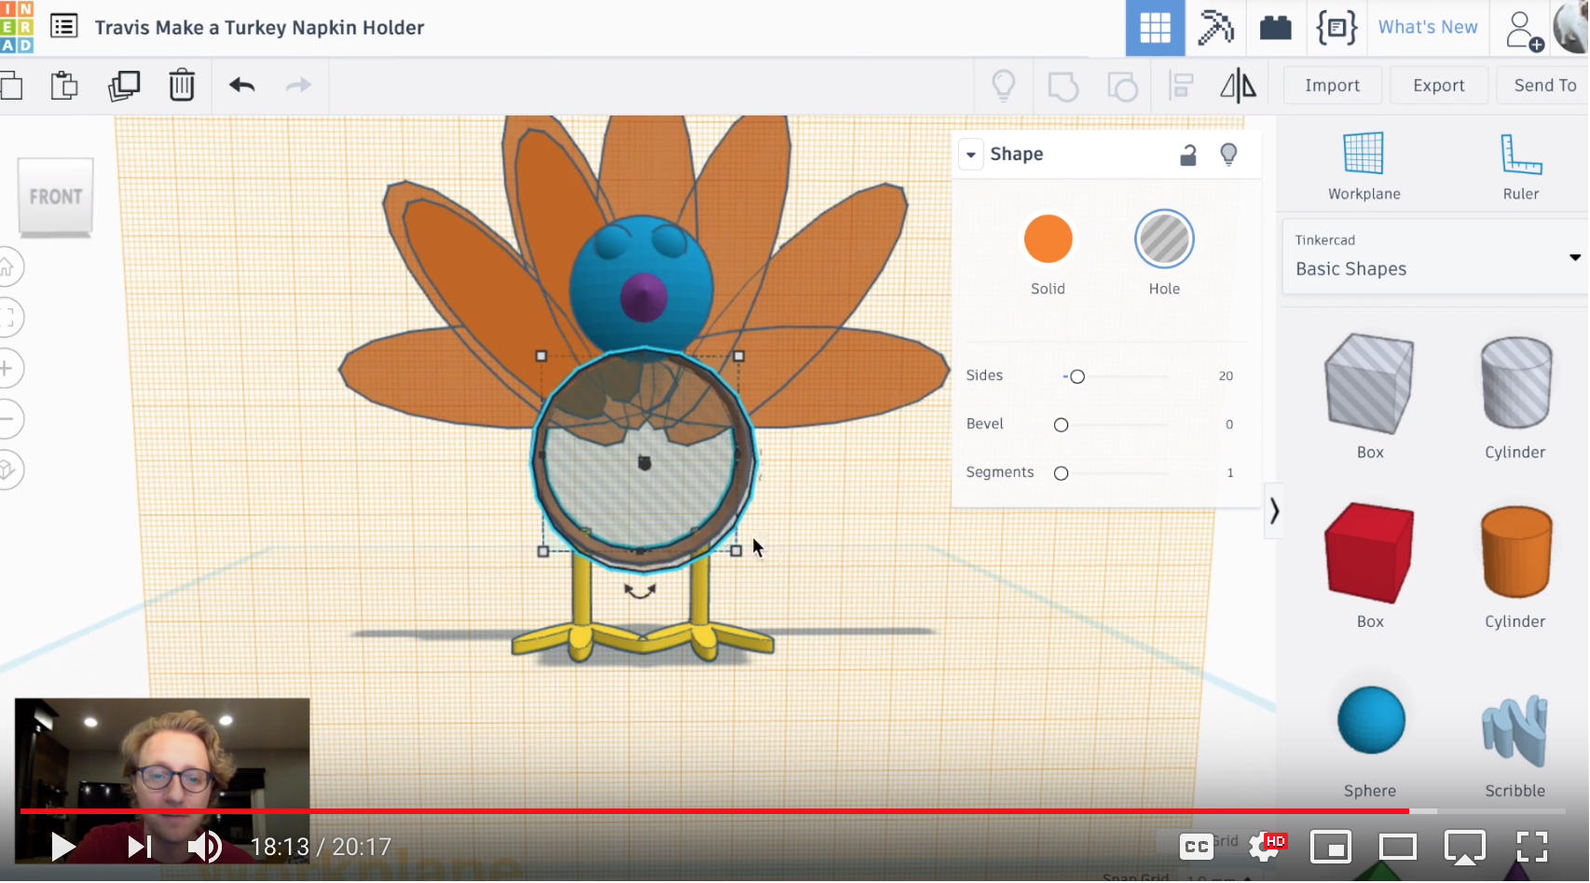Click the FRONT view cube
Screen dimensions: 1590x883
click(56, 197)
